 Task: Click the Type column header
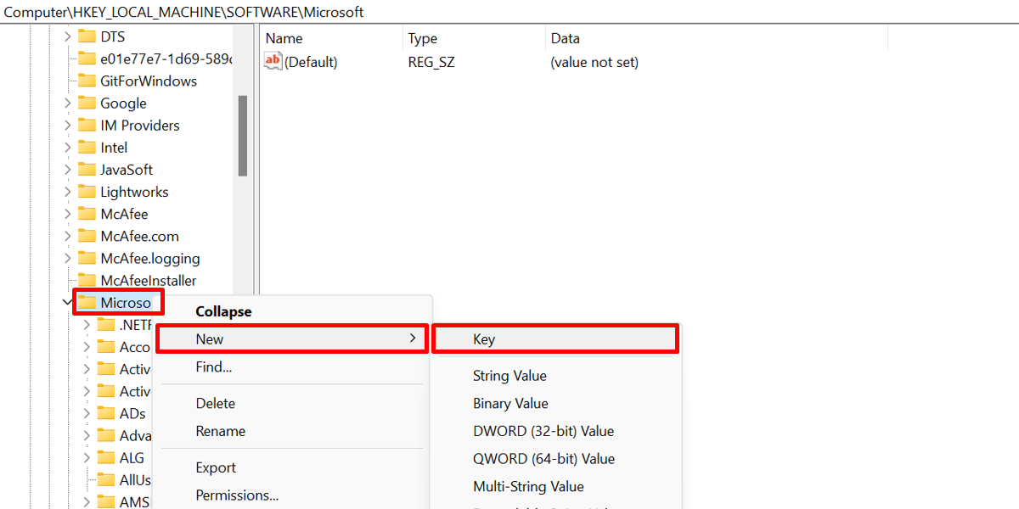pos(424,38)
